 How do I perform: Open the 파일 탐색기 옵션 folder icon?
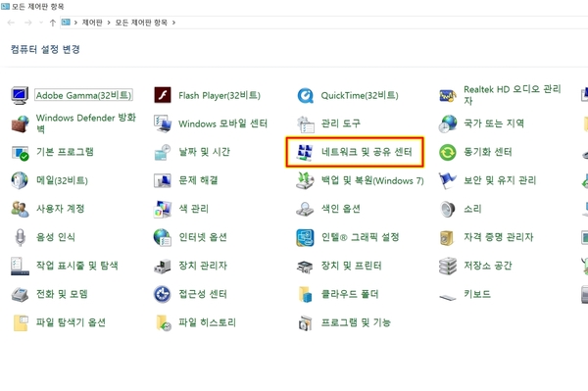pos(21,323)
